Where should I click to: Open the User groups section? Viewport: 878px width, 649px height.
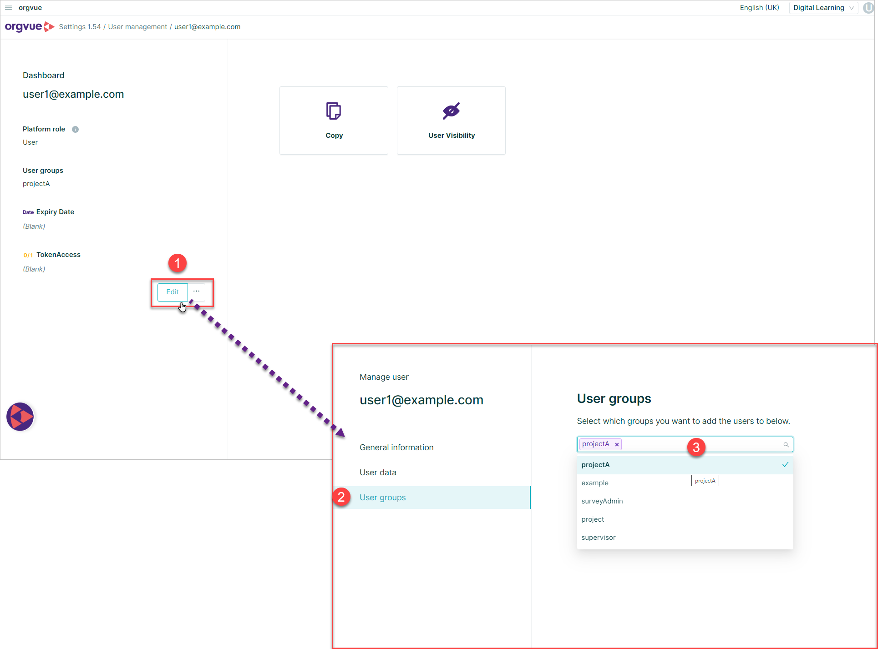pos(432,498)
